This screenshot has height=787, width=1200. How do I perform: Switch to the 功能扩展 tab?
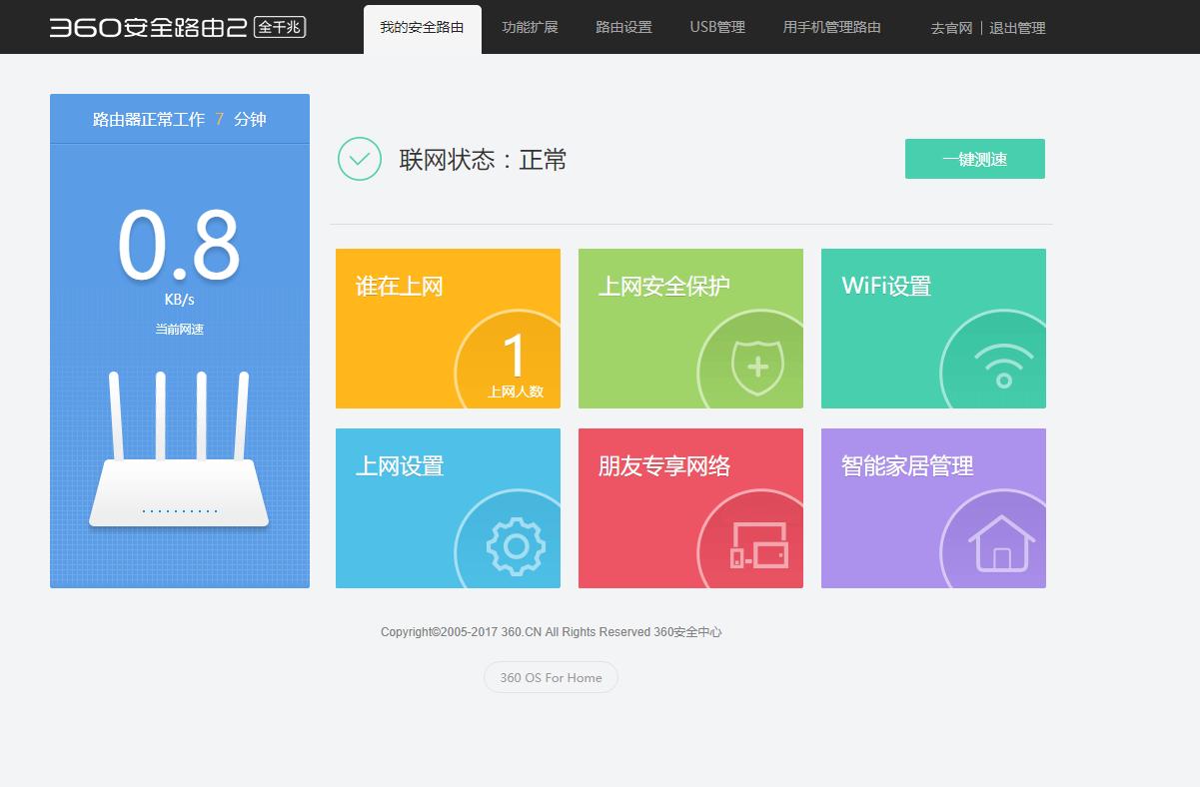[530, 27]
